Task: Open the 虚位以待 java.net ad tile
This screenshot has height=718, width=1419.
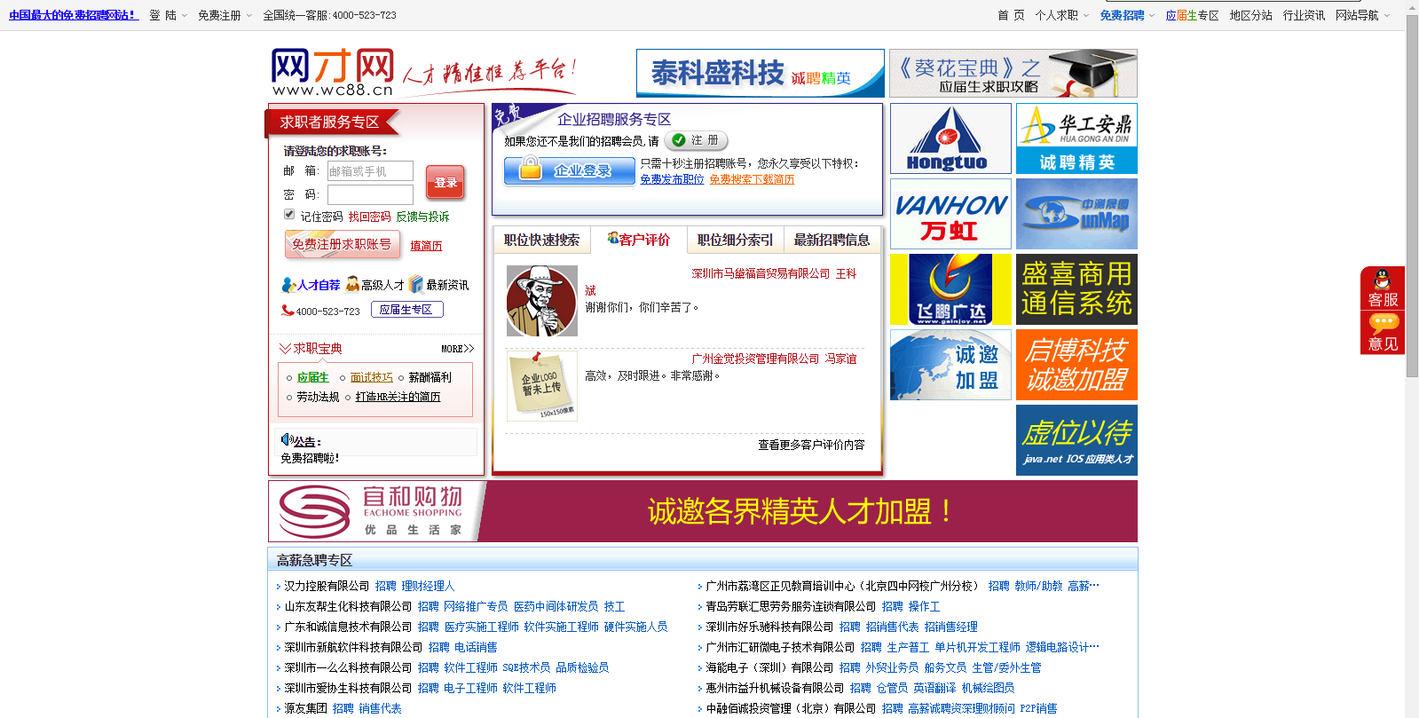Action: (1076, 440)
